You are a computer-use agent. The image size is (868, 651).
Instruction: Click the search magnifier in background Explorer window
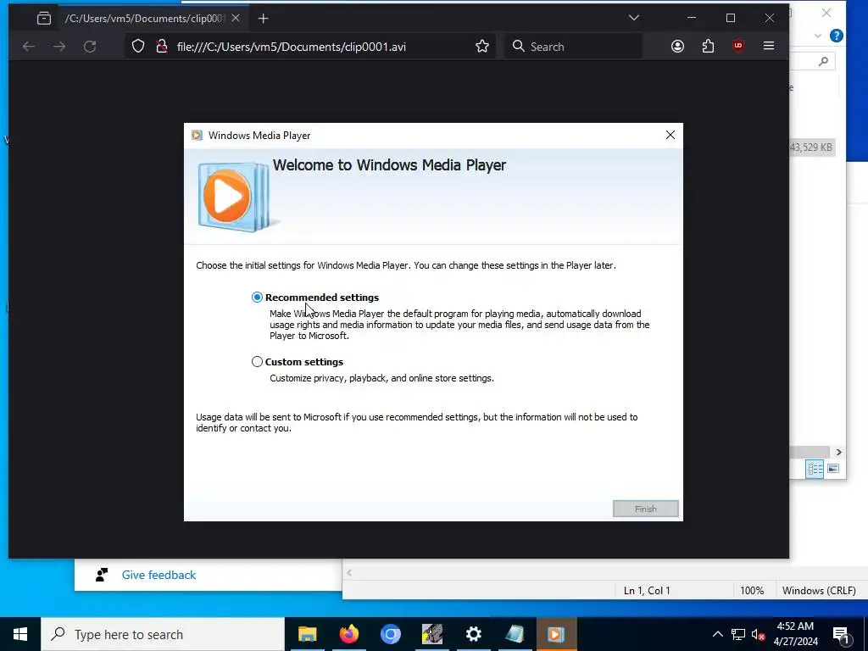pos(823,61)
